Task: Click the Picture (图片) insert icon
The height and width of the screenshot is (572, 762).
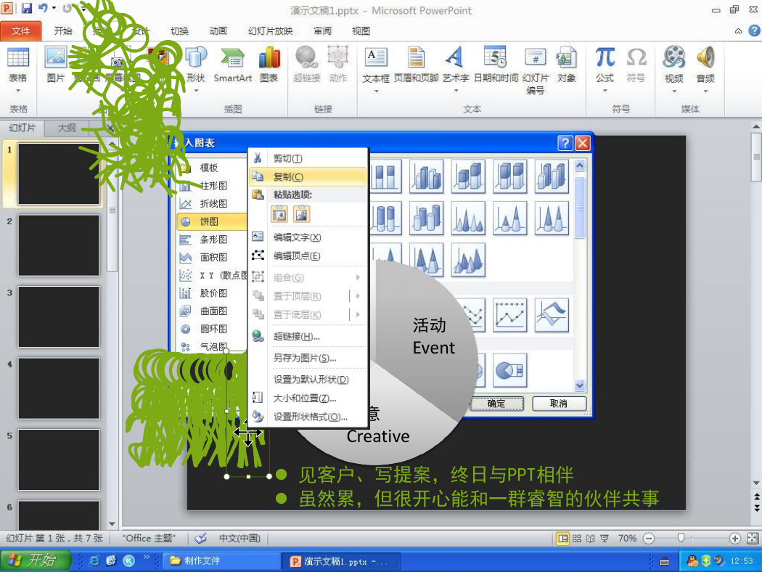Action: tap(55, 65)
